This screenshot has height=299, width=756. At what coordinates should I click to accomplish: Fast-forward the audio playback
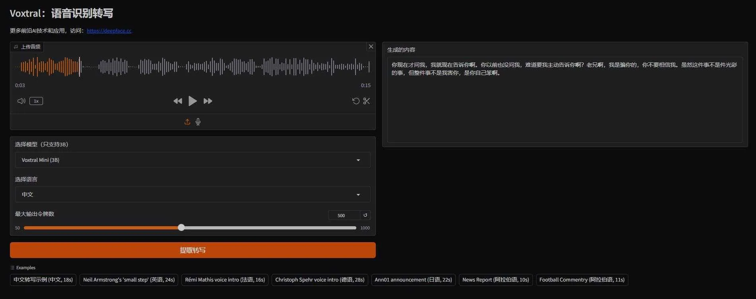click(208, 101)
